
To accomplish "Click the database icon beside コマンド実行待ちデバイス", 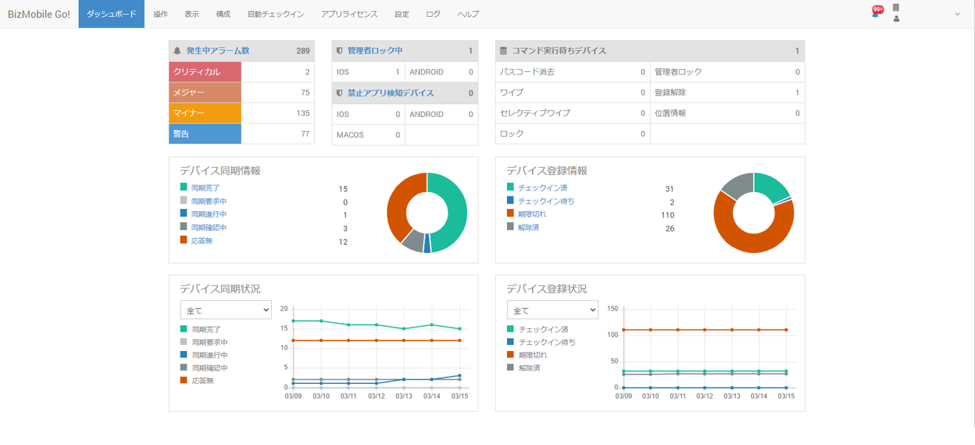I will coord(503,51).
